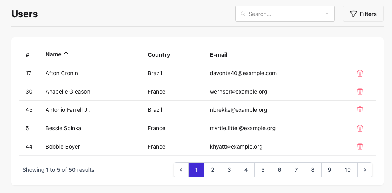Delete user Afton Cronin with trash icon
The image size is (392, 193).
(x=360, y=73)
